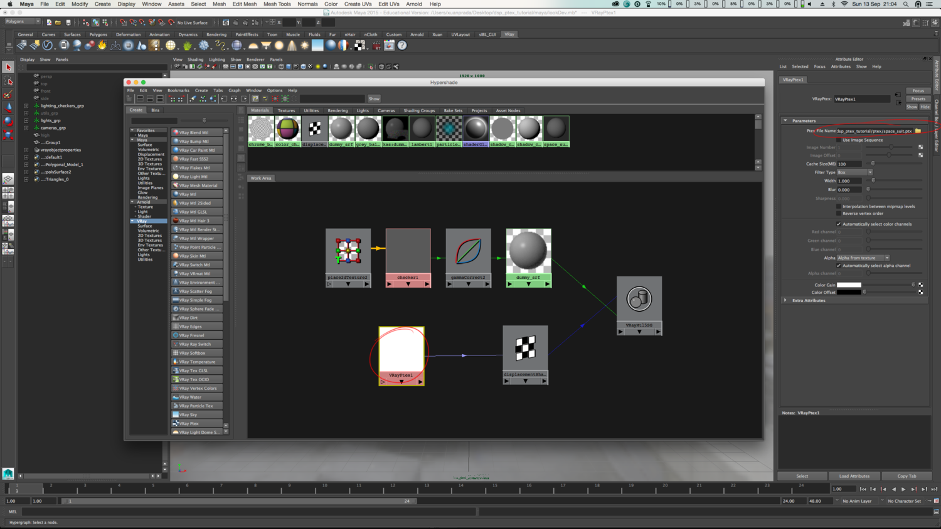The height and width of the screenshot is (529, 941).
Task: Expand lighting_checkers_grp in the Outliner
Action: [x=26, y=106]
